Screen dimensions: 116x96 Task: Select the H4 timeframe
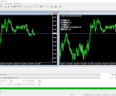(x=21, y=10)
